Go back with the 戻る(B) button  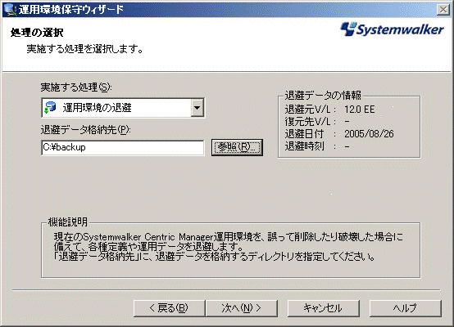click(170, 308)
